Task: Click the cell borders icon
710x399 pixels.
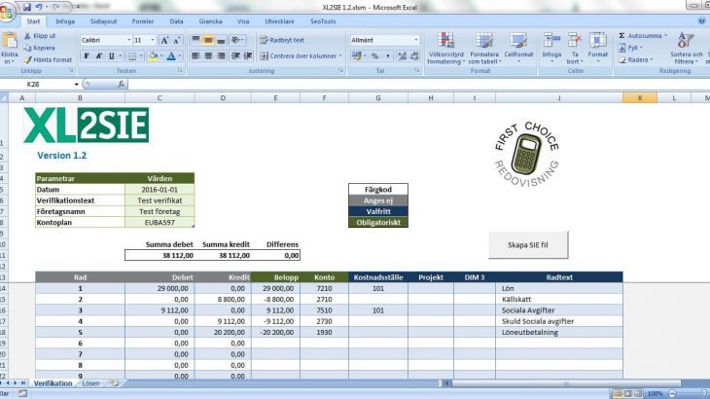Action: pos(132,56)
